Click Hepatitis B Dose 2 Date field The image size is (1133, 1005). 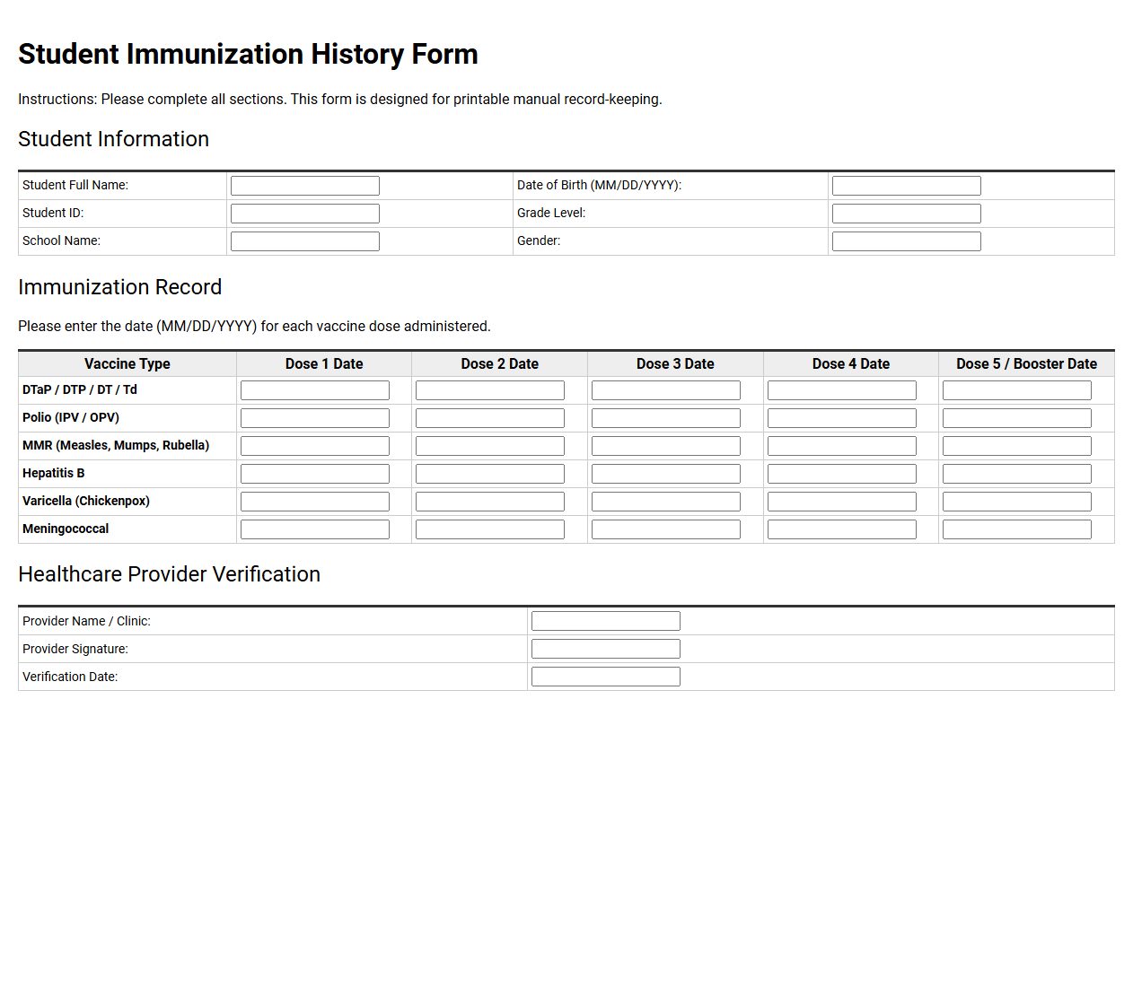(x=490, y=474)
